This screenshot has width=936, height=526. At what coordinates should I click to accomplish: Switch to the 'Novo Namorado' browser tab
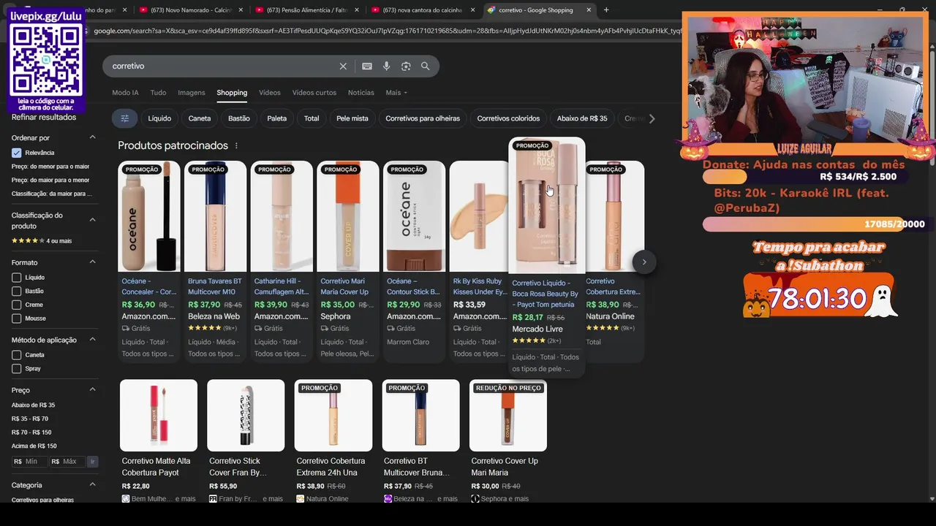[x=190, y=10]
